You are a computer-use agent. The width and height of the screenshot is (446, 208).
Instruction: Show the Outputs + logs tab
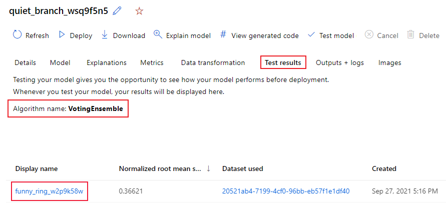click(x=339, y=62)
